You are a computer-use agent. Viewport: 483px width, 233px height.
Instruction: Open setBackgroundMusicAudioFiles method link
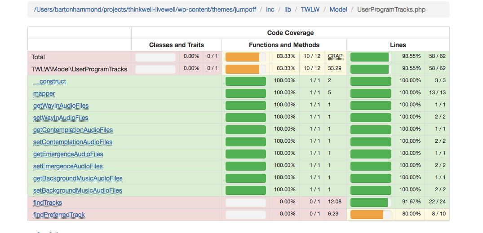pyautogui.click(x=78, y=190)
